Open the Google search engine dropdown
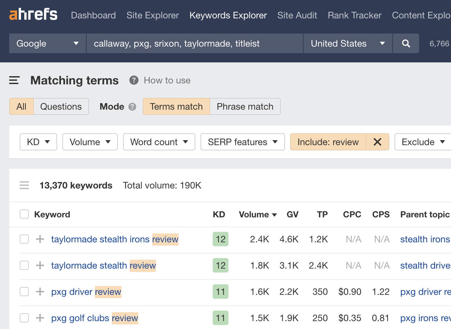 click(47, 43)
